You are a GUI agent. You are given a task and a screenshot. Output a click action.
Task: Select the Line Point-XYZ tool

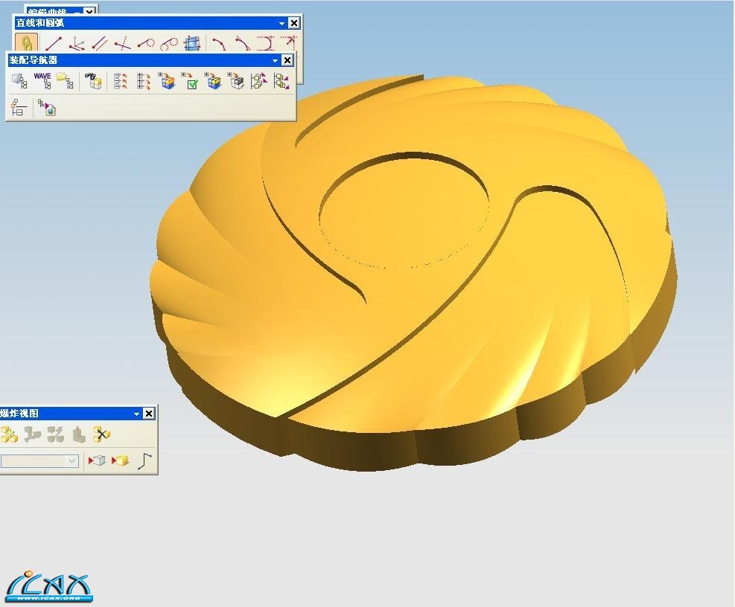(77, 44)
